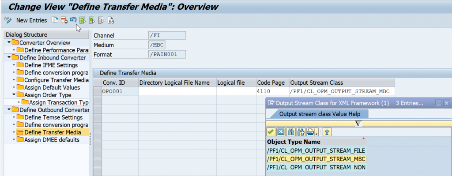Viewport: 452px width, 176px height.
Task: Click the Select All toolbar icon
Action: [x=83, y=20]
